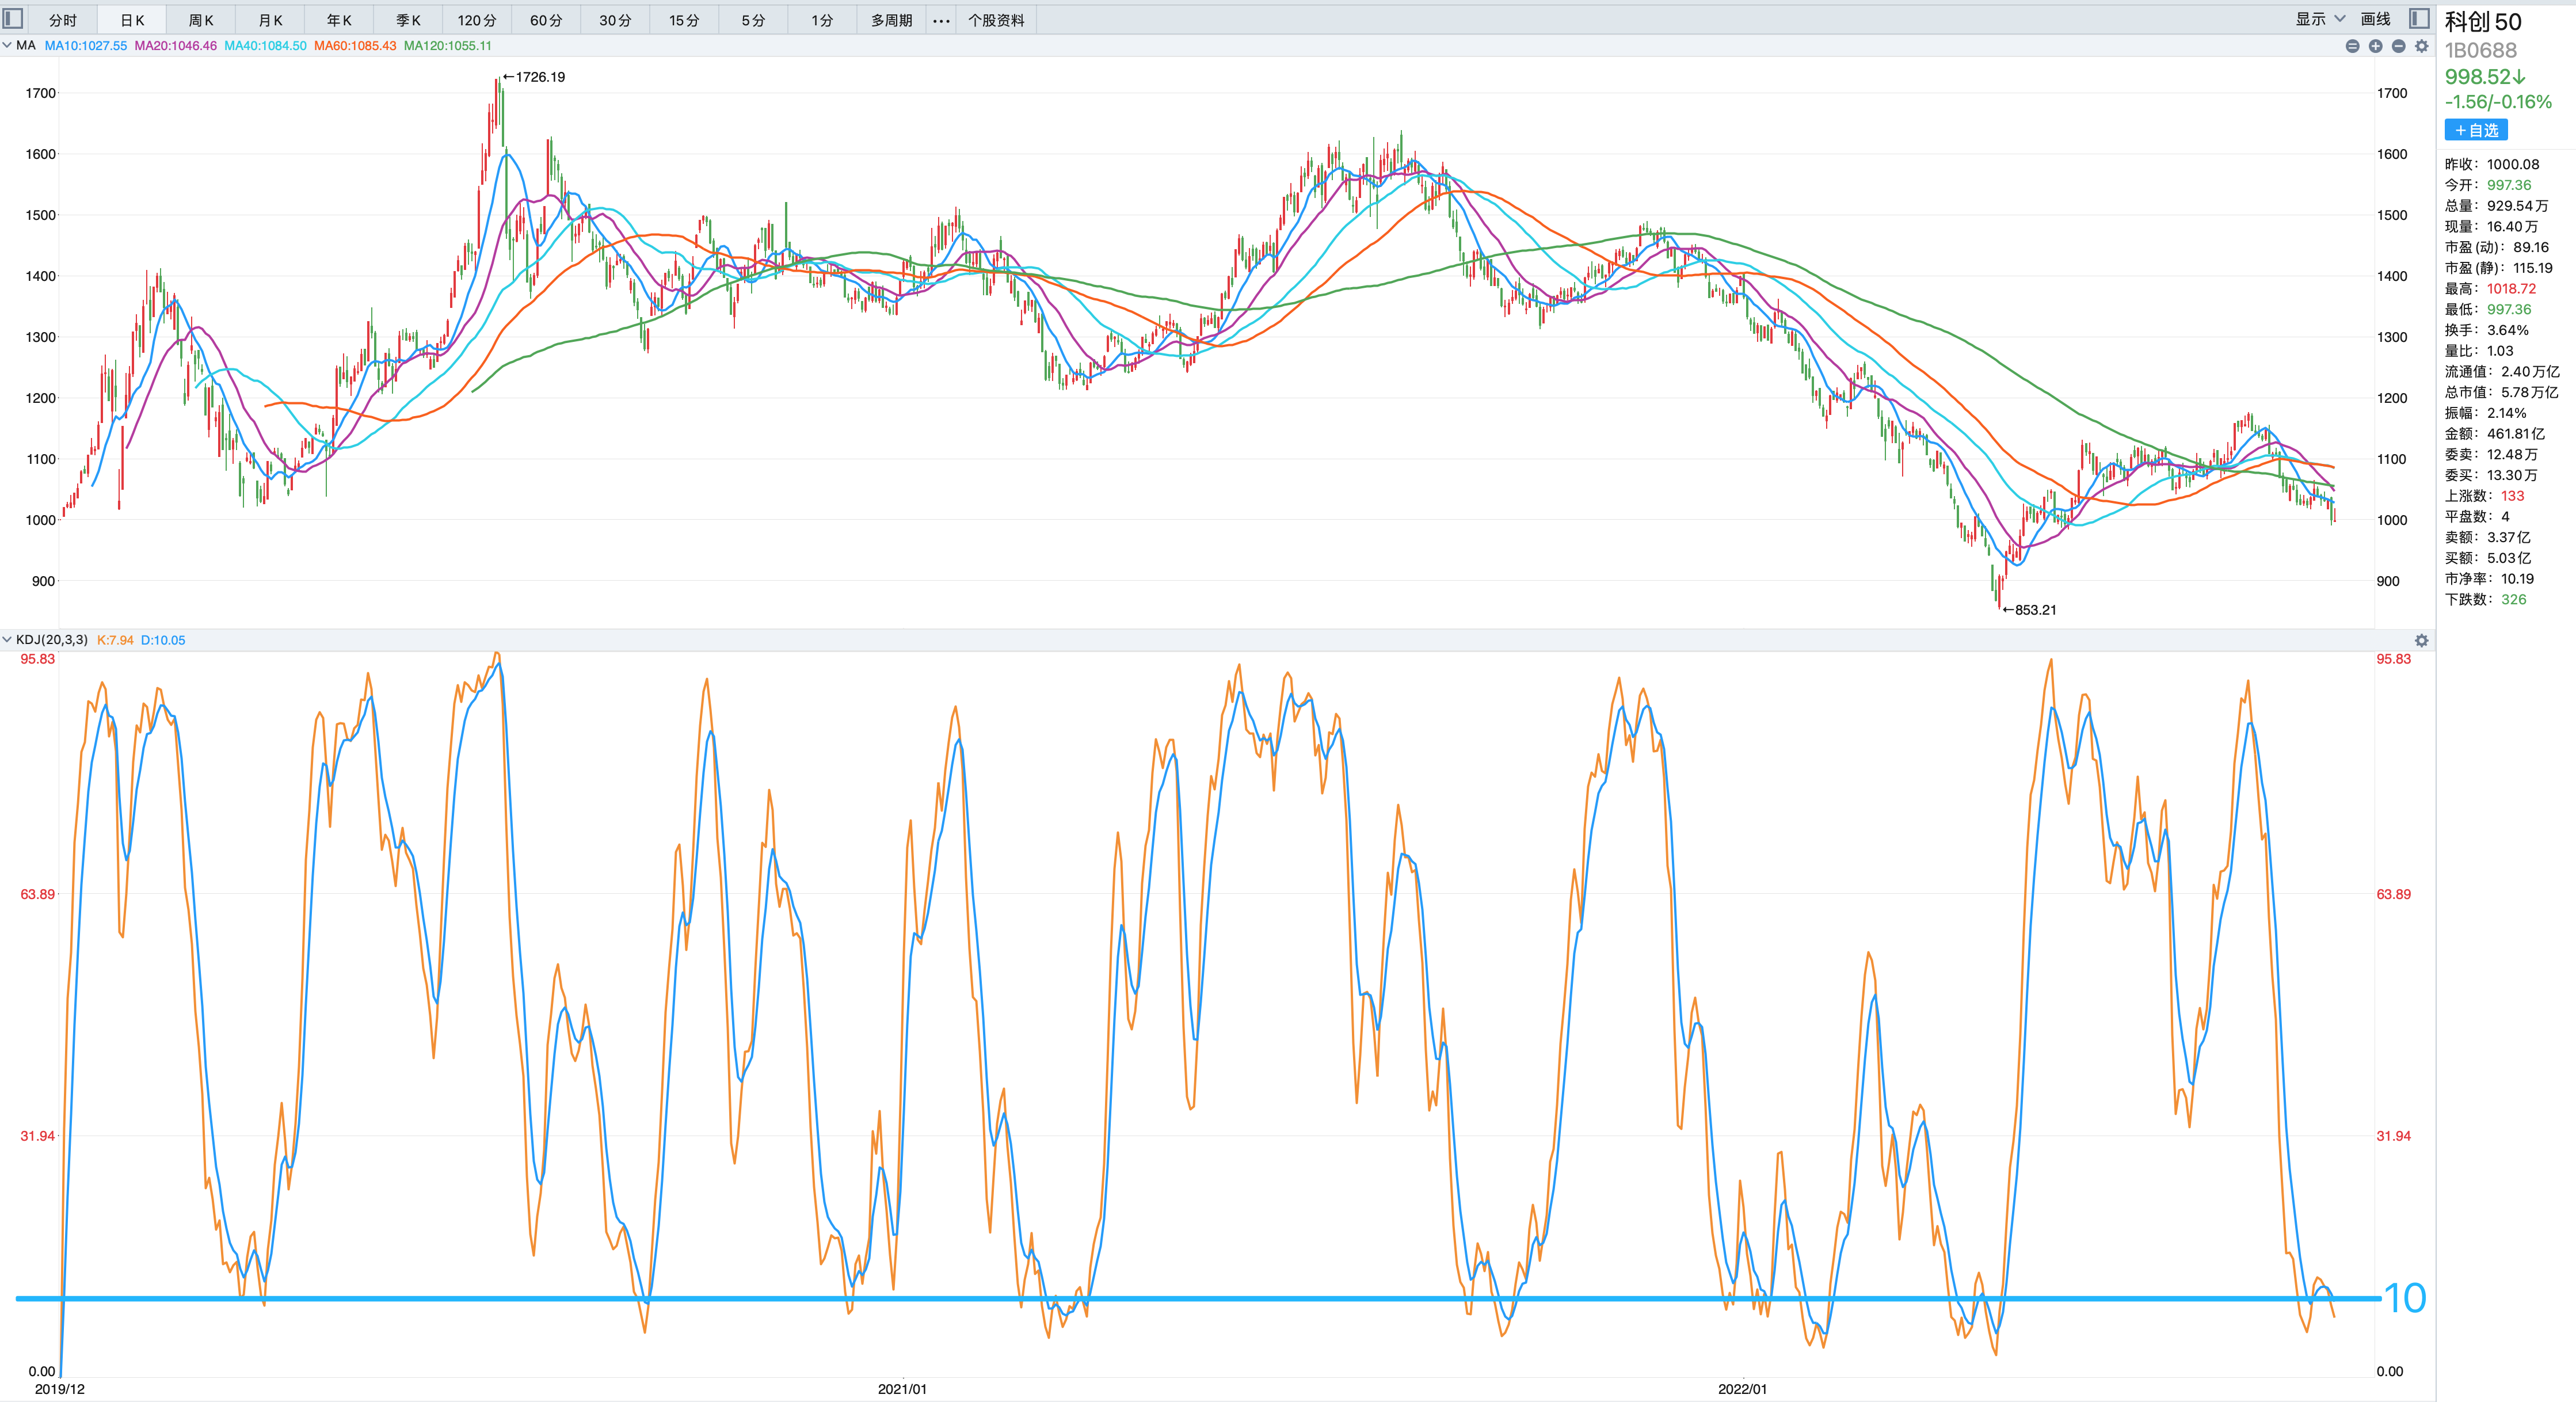Viewport: 2576px width, 1402px height.
Task: Click the minus zoom-out chart icon
Action: 2398,46
